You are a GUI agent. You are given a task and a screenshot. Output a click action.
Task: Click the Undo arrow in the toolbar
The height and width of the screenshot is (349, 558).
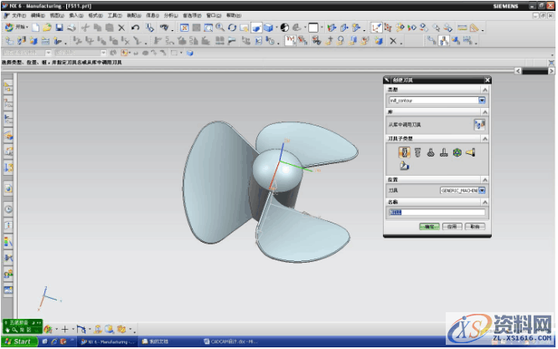point(135,28)
